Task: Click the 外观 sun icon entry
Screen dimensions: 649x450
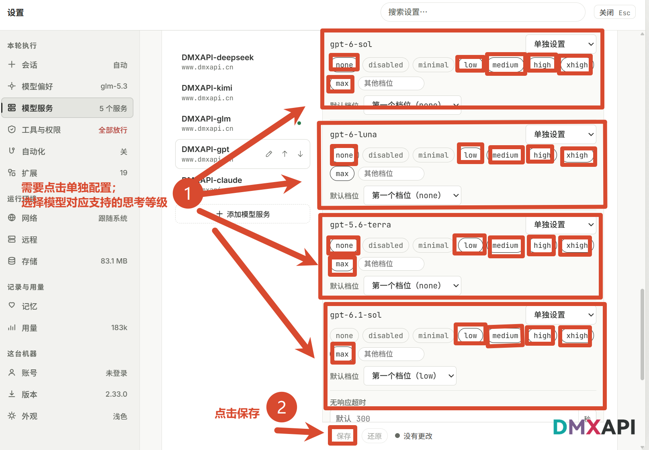Action: coord(12,416)
